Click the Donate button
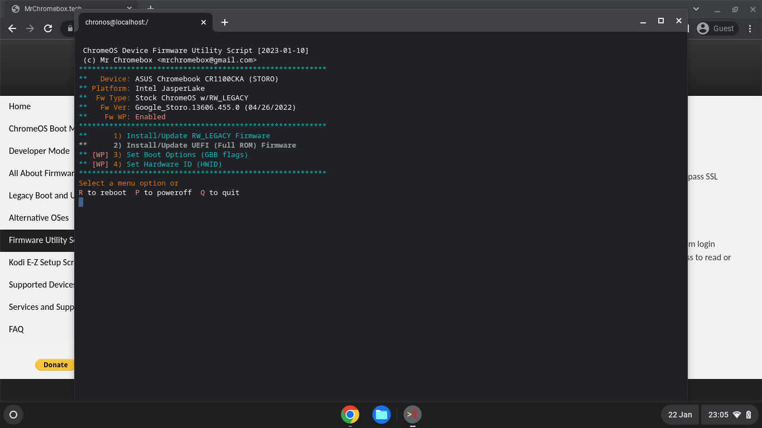The image size is (762, 428). pos(55,364)
